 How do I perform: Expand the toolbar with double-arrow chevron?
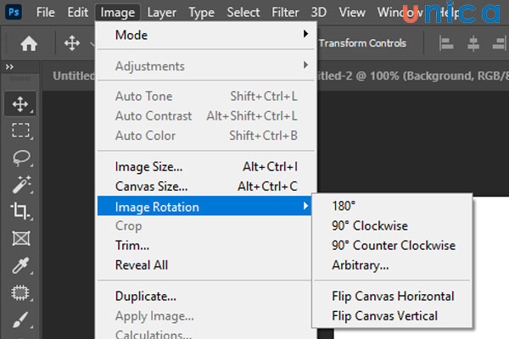pos(9,67)
